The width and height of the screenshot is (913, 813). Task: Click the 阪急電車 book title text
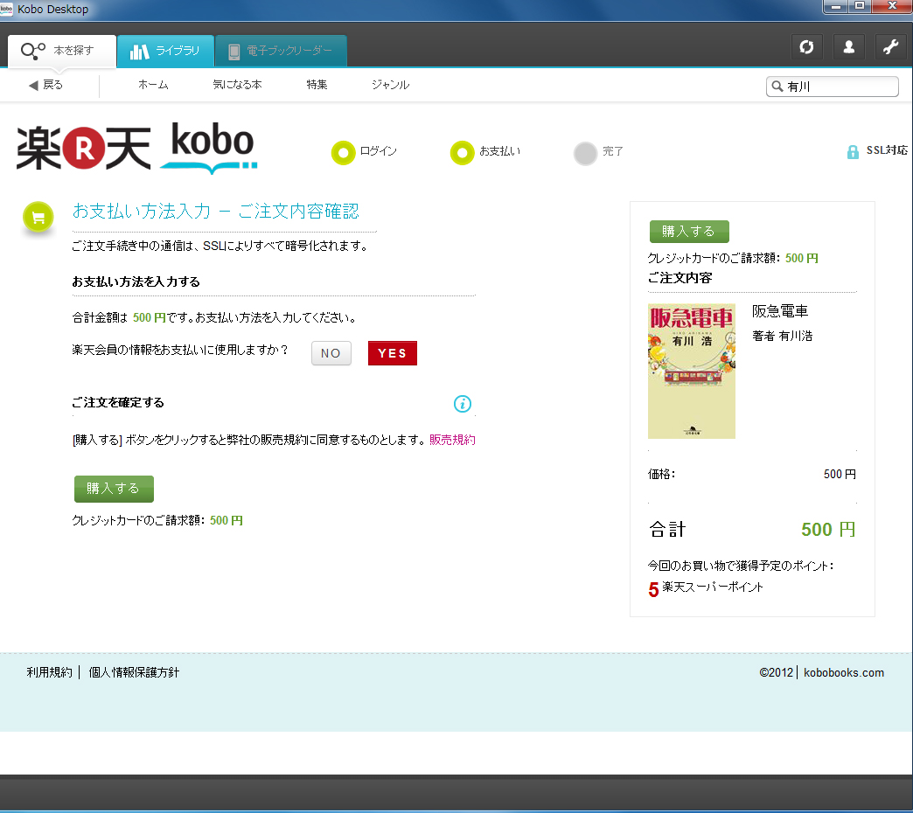[x=780, y=311]
